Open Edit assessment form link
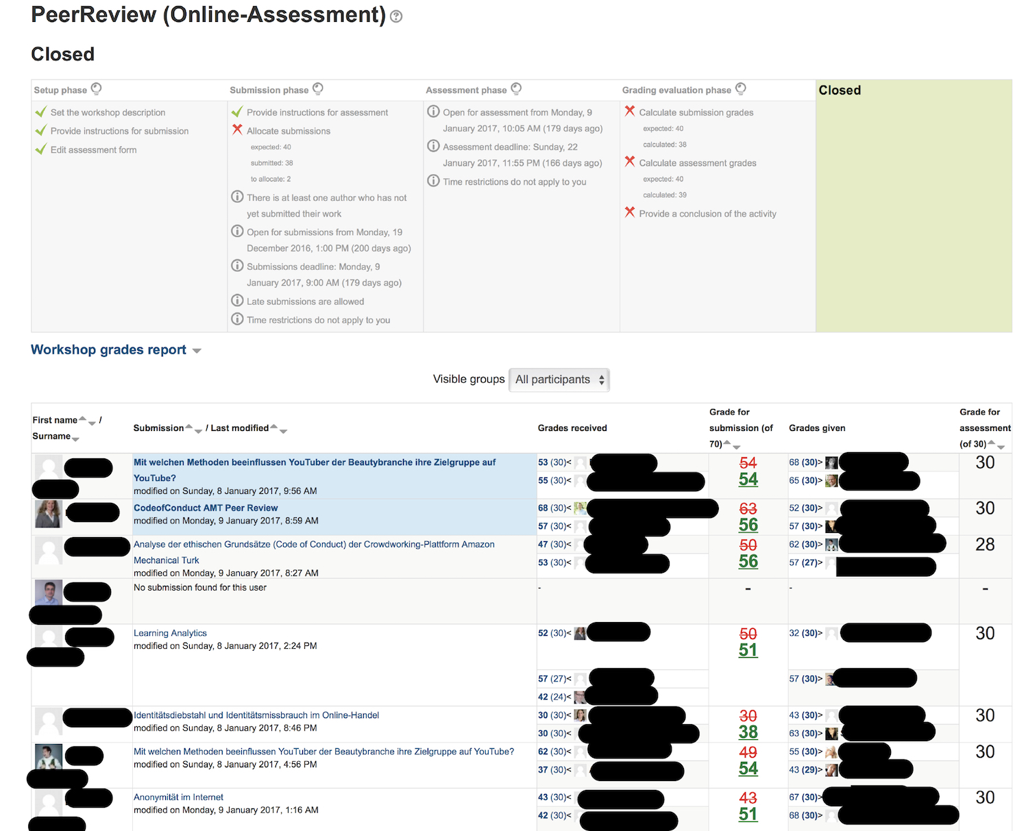 (x=93, y=149)
